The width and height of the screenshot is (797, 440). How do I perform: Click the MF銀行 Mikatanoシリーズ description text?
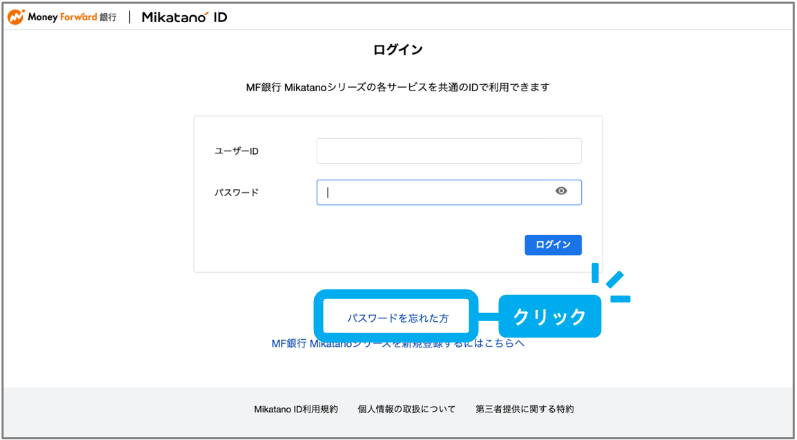pyautogui.click(x=398, y=88)
